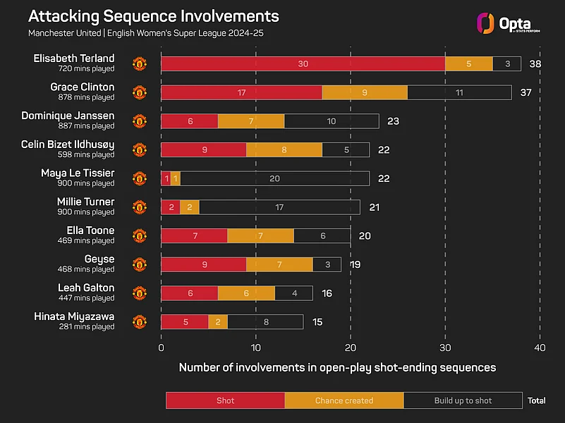Image resolution: width=565 pixels, height=423 pixels.
Task: Select the crest next to Hinata Miyazawa
Action: click(140, 321)
